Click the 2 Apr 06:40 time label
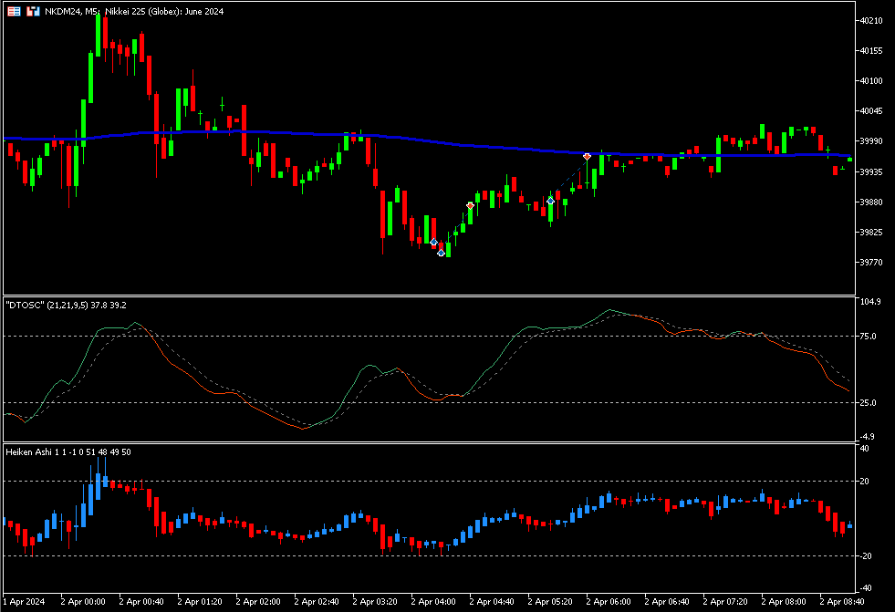 (667, 602)
